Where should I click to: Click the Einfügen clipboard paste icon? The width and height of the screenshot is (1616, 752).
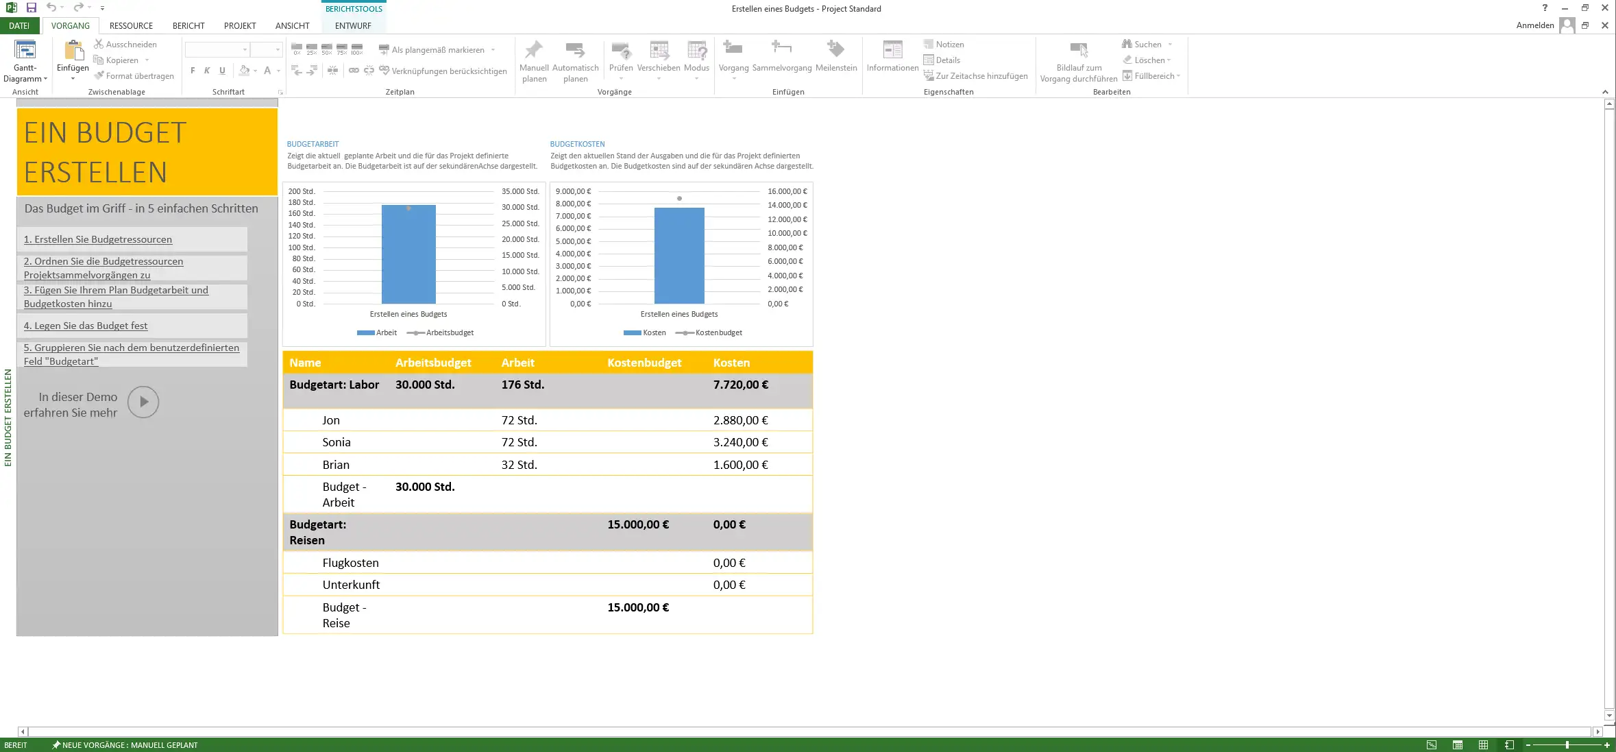[73, 50]
